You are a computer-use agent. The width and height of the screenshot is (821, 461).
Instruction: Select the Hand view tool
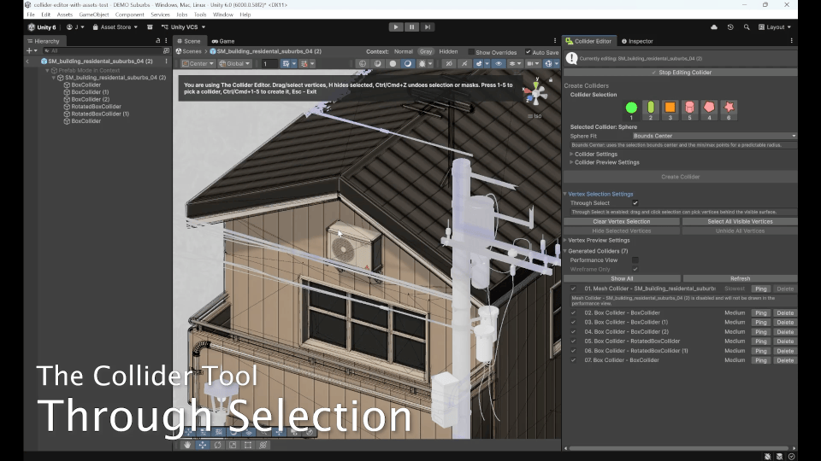187,446
